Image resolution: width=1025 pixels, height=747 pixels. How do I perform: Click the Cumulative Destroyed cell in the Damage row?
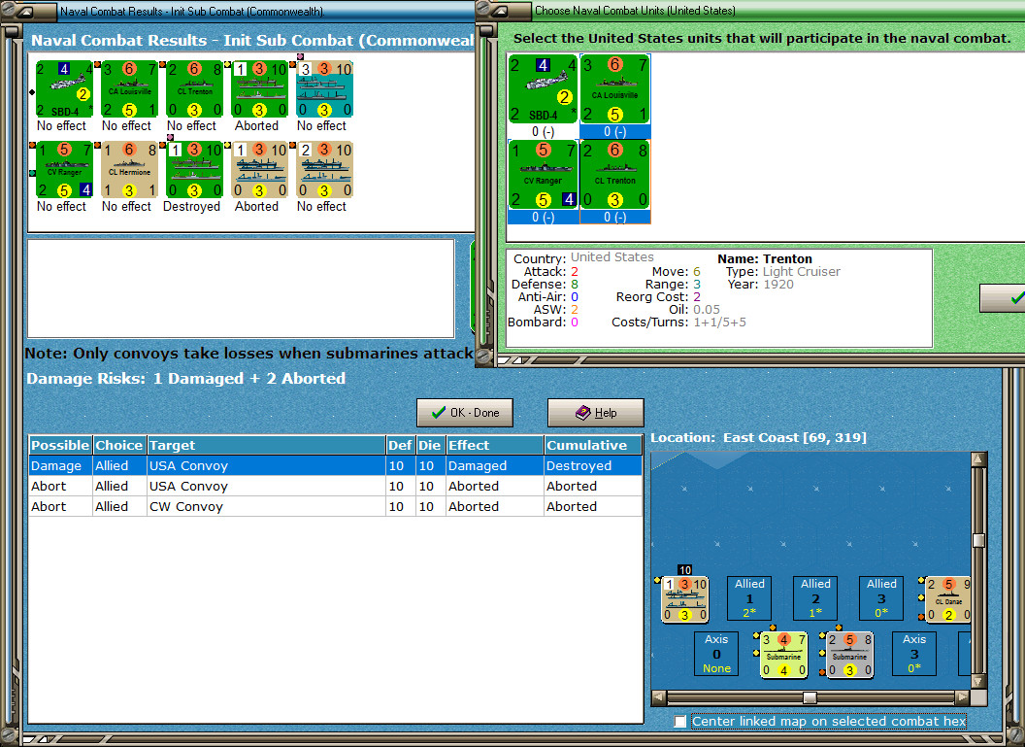click(x=593, y=465)
